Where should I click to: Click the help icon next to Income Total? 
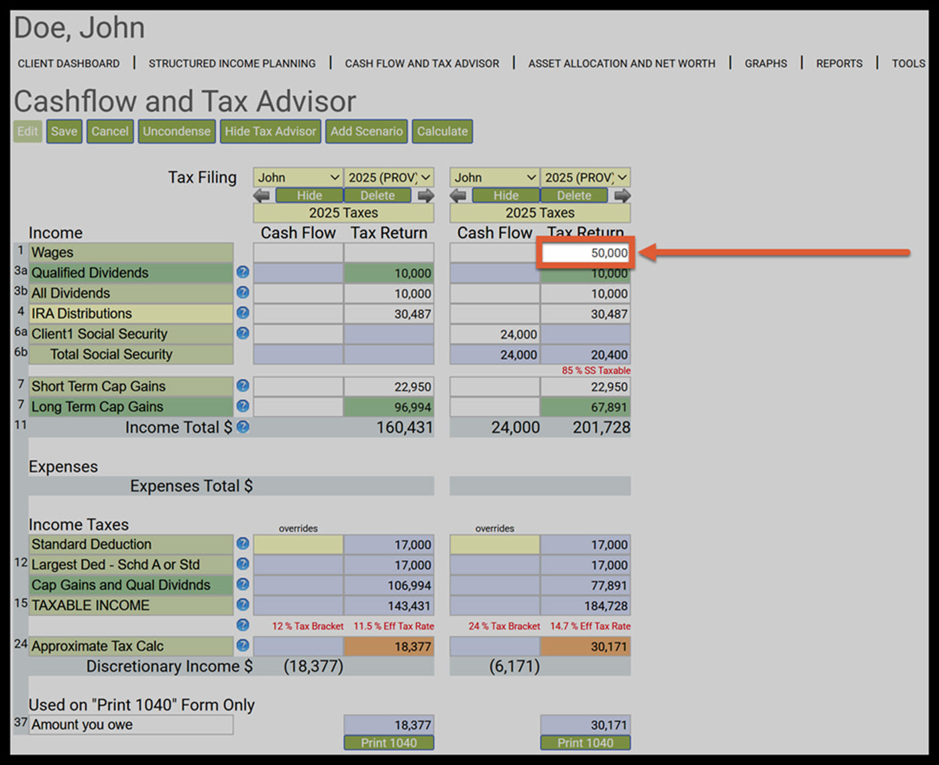[243, 426]
